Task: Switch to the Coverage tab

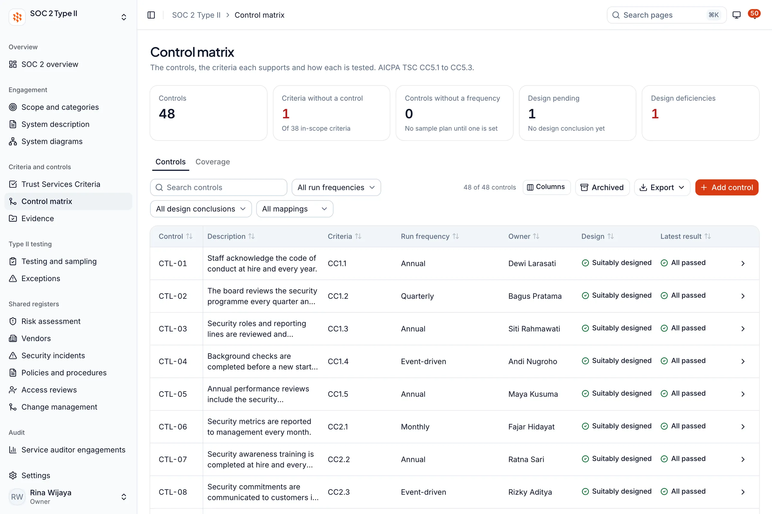Action: click(x=213, y=162)
